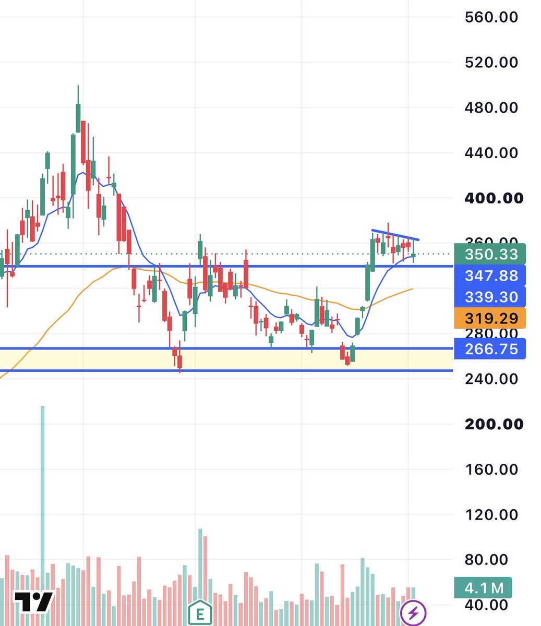The height and width of the screenshot is (626, 541).
Task: Click the 240.00 price axis value
Action: pyautogui.click(x=491, y=379)
